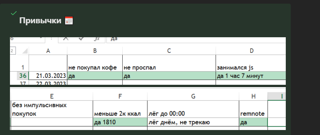Click the Привычки heading text
320x135 pixels.
coord(40,21)
